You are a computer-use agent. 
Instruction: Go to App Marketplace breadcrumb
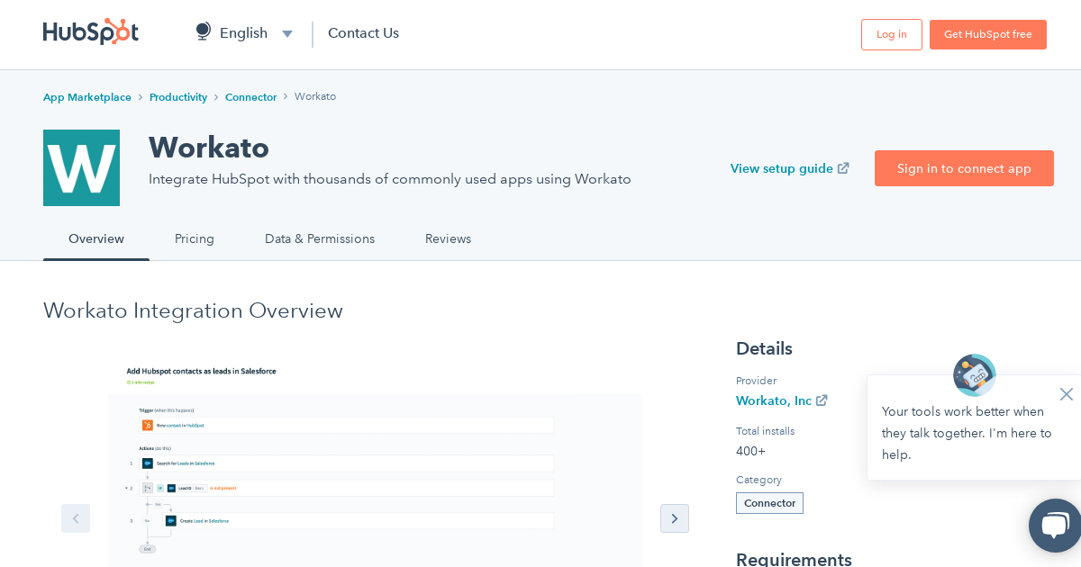tap(87, 97)
